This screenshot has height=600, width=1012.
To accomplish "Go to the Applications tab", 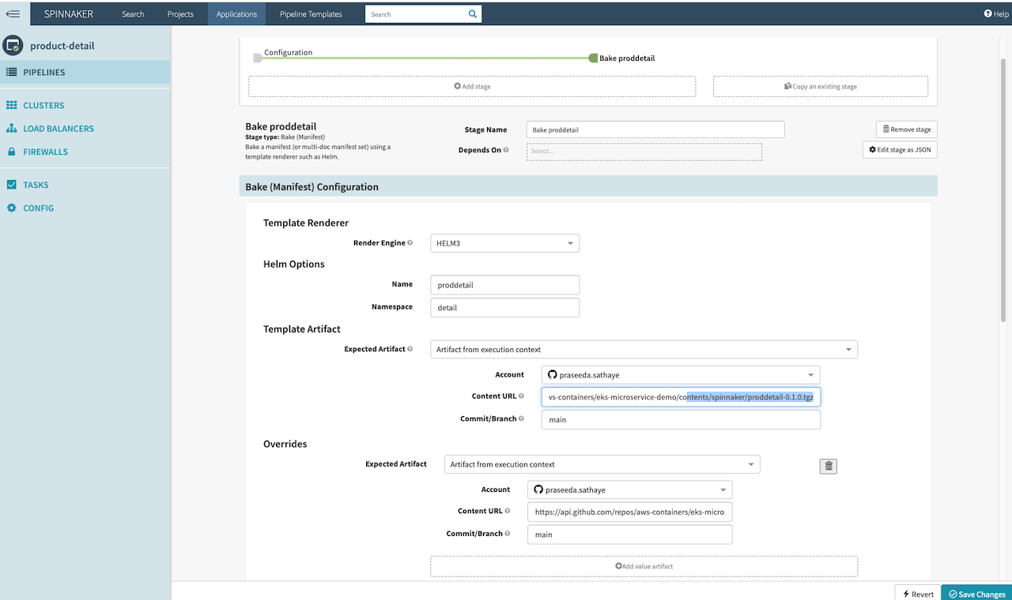I will 236,14.
